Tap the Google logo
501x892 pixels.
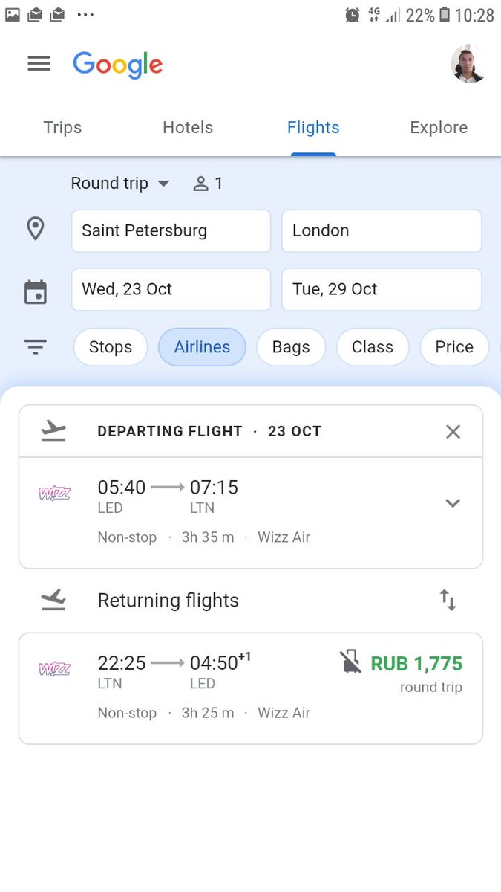tap(117, 65)
